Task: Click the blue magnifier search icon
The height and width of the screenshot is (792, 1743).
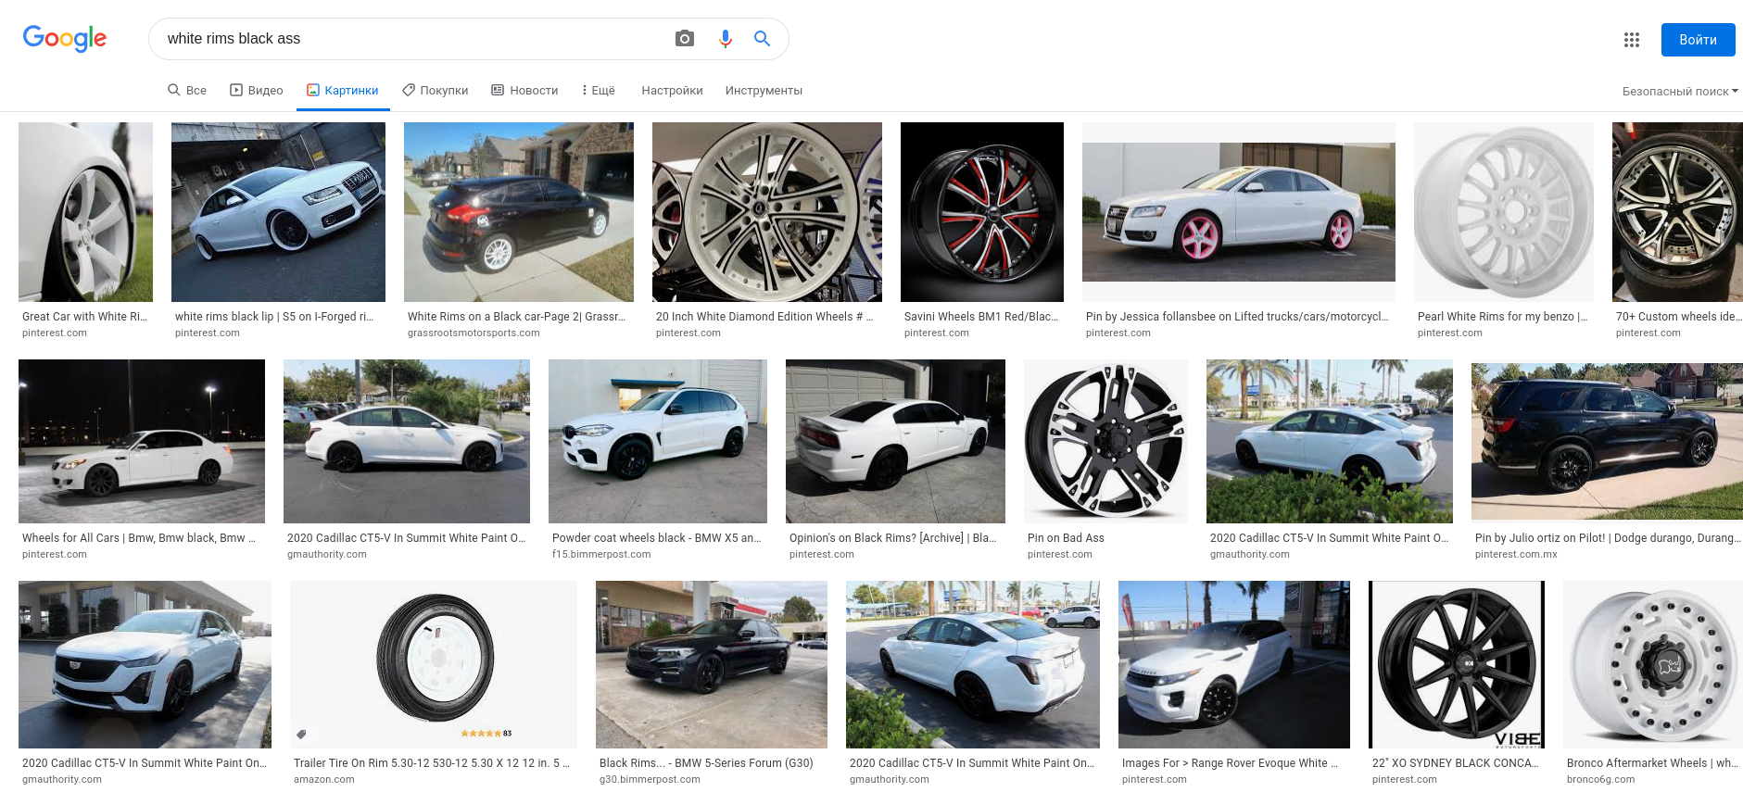Action: tap(762, 39)
